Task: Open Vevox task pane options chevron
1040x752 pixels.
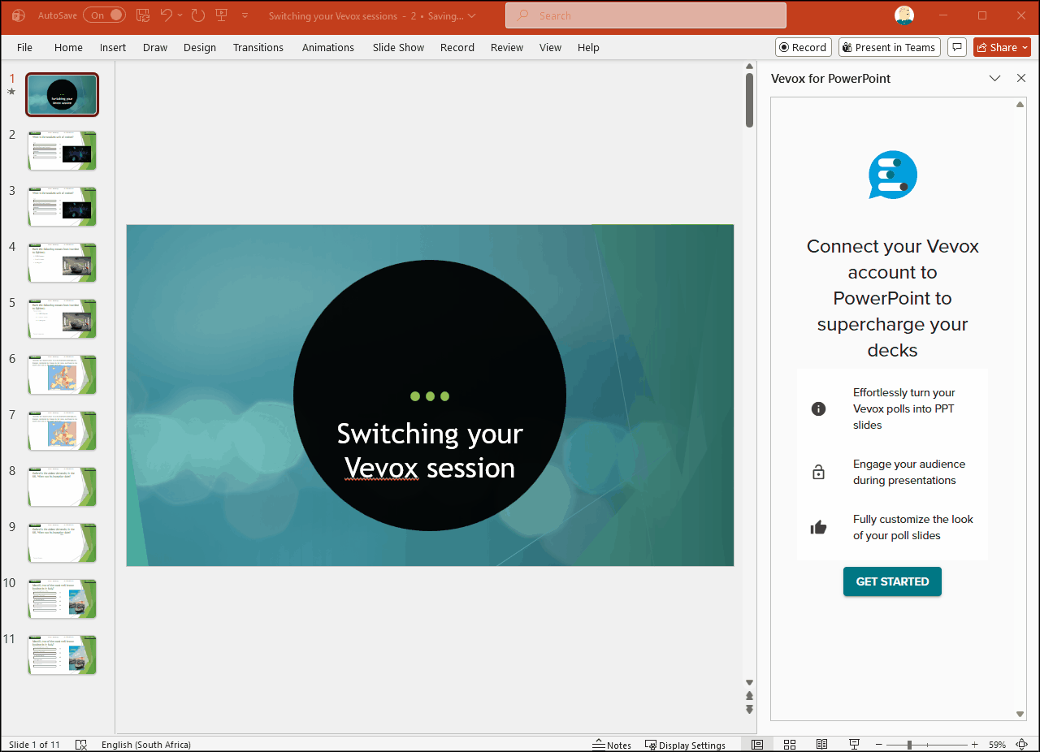Action: click(x=994, y=79)
